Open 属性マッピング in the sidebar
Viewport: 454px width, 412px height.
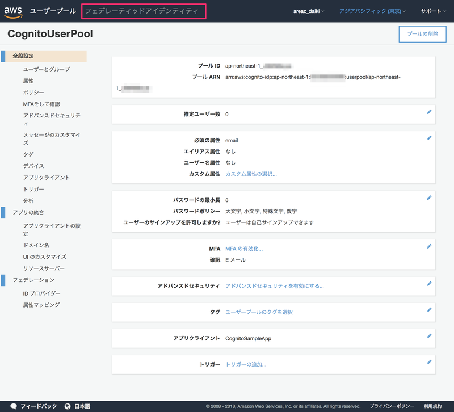[x=41, y=305]
